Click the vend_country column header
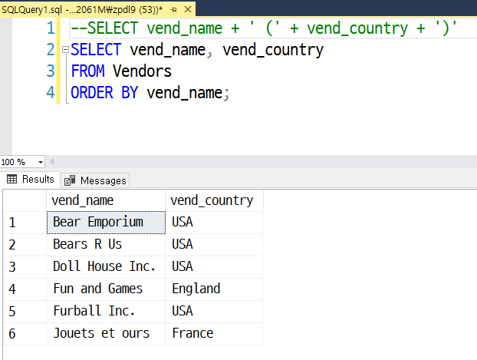The height and width of the screenshot is (360, 477). tap(214, 200)
